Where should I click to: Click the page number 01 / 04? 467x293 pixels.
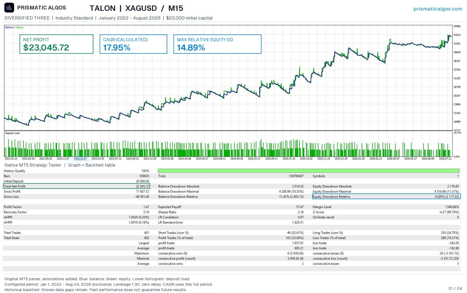pyautogui.click(x=455, y=288)
